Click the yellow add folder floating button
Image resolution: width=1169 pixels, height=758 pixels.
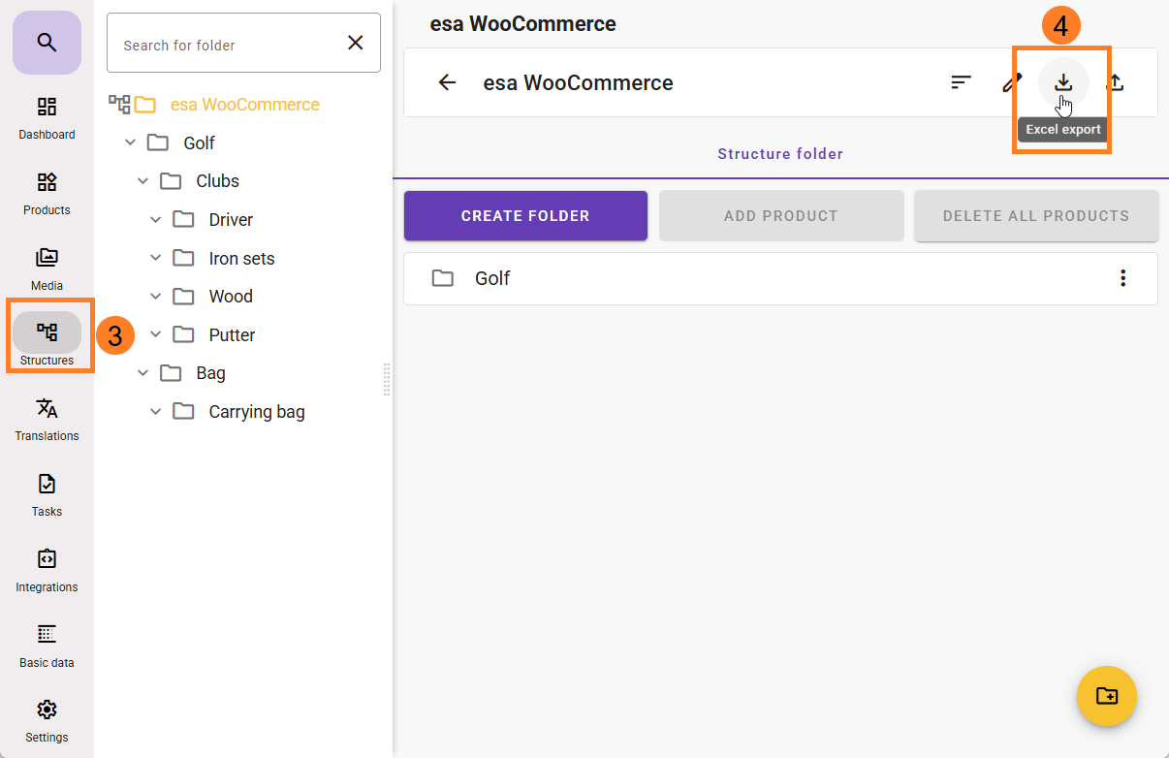(x=1106, y=696)
